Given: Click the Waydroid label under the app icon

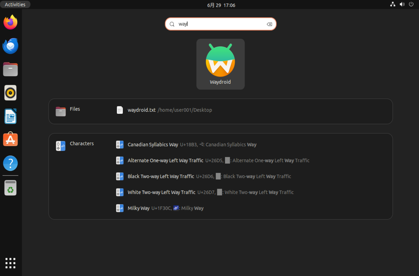Looking at the screenshot, I should point(220,82).
